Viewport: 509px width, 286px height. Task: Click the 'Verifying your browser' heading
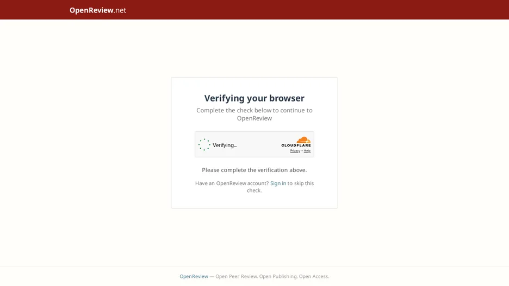(x=254, y=98)
